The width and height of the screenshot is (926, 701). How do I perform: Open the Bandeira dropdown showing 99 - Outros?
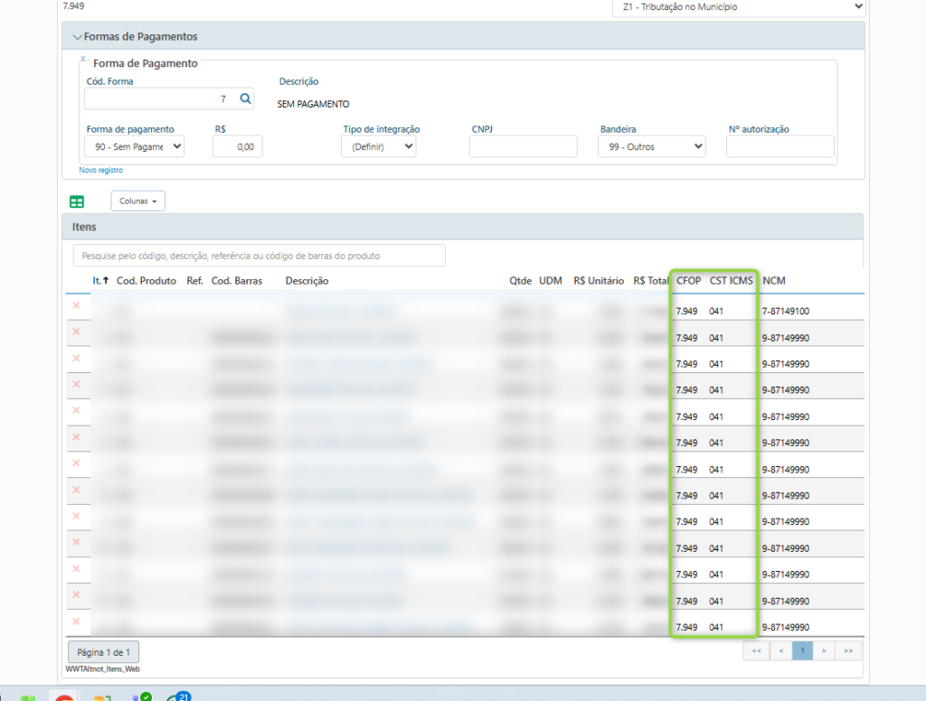[x=651, y=146]
